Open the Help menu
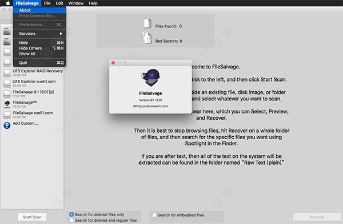 pos(93,3)
